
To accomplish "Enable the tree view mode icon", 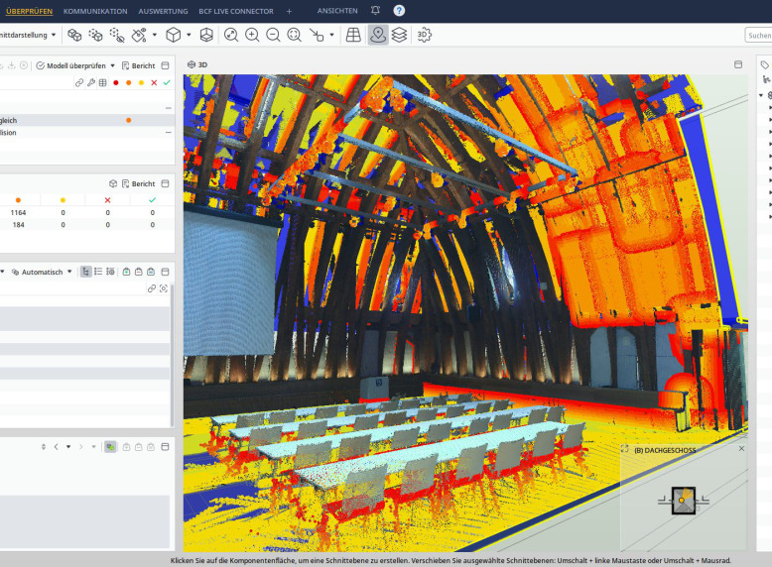I will pos(86,272).
